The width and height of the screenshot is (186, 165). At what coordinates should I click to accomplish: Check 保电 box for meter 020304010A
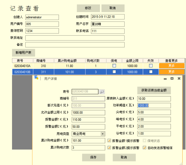coord(114,66)
